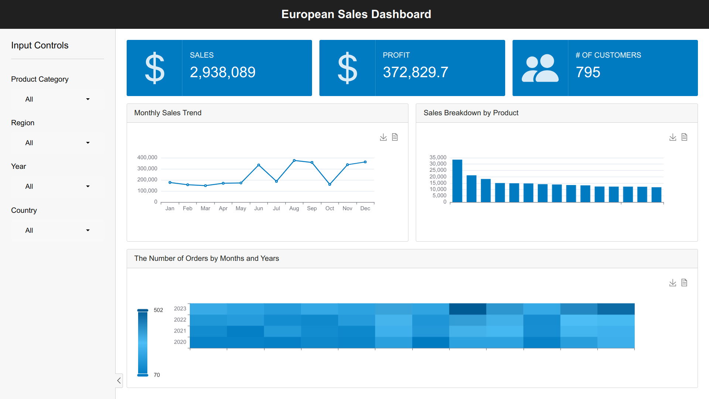Screen dimensions: 709x399
Task: Click the Monthly Sales Trend title
Action: pyautogui.click(x=168, y=113)
